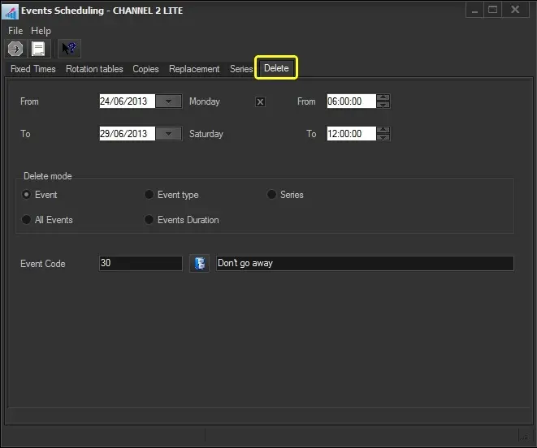Switch to the Rotation tables tab
The image size is (537, 448).
pos(94,69)
